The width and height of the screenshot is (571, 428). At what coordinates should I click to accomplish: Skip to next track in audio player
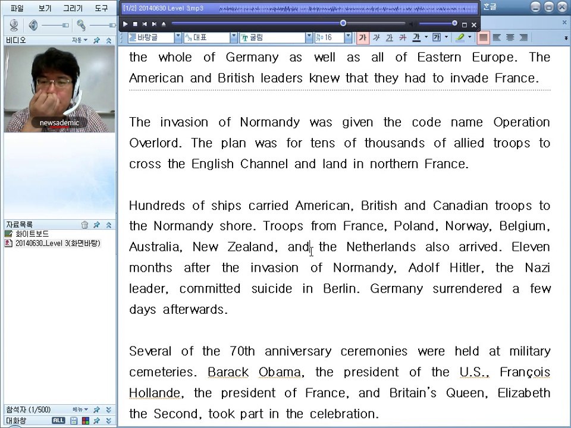(154, 24)
